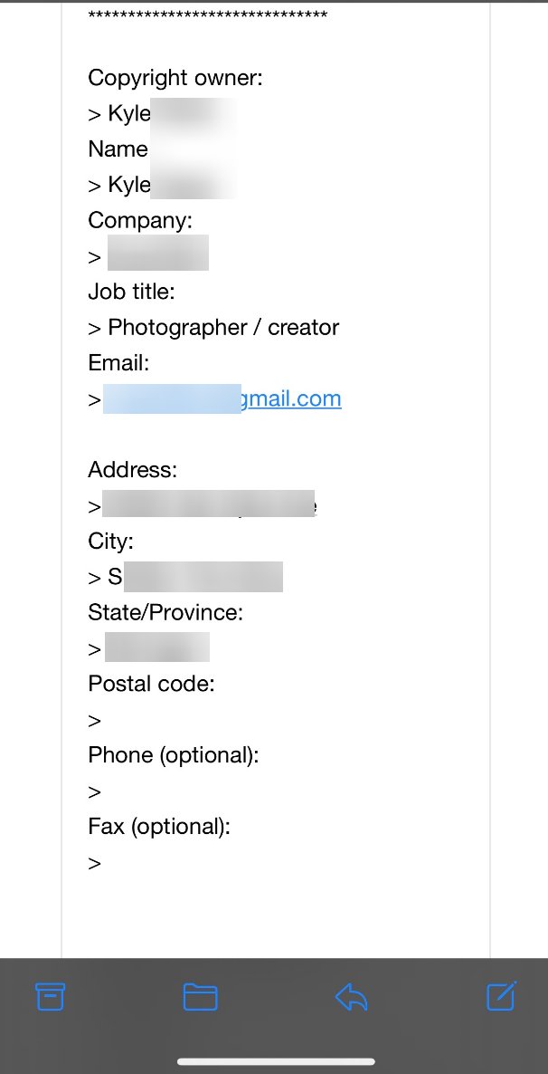
Task: Open the move-to-folder icon
Action: (201, 997)
